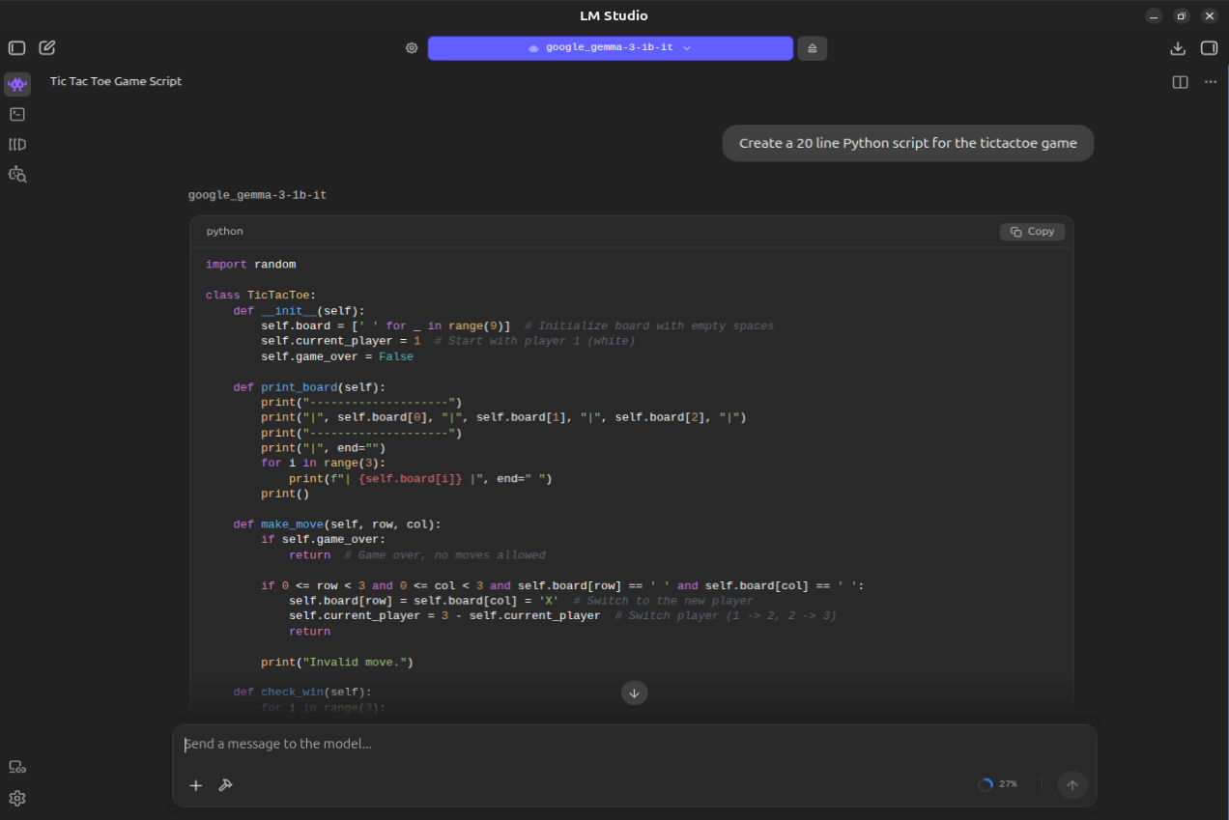Click the 'def print_board(self):' line
Screen dimensions: 1229x820
(x=309, y=387)
